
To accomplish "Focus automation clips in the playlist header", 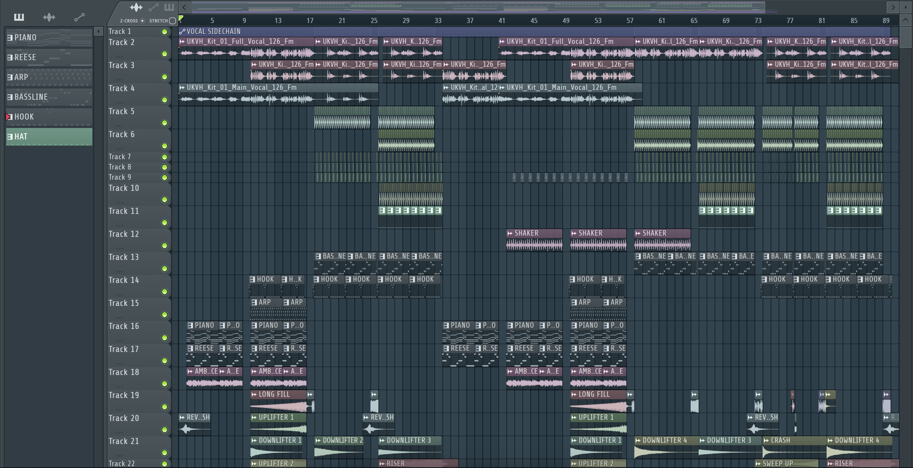I will [x=153, y=7].
